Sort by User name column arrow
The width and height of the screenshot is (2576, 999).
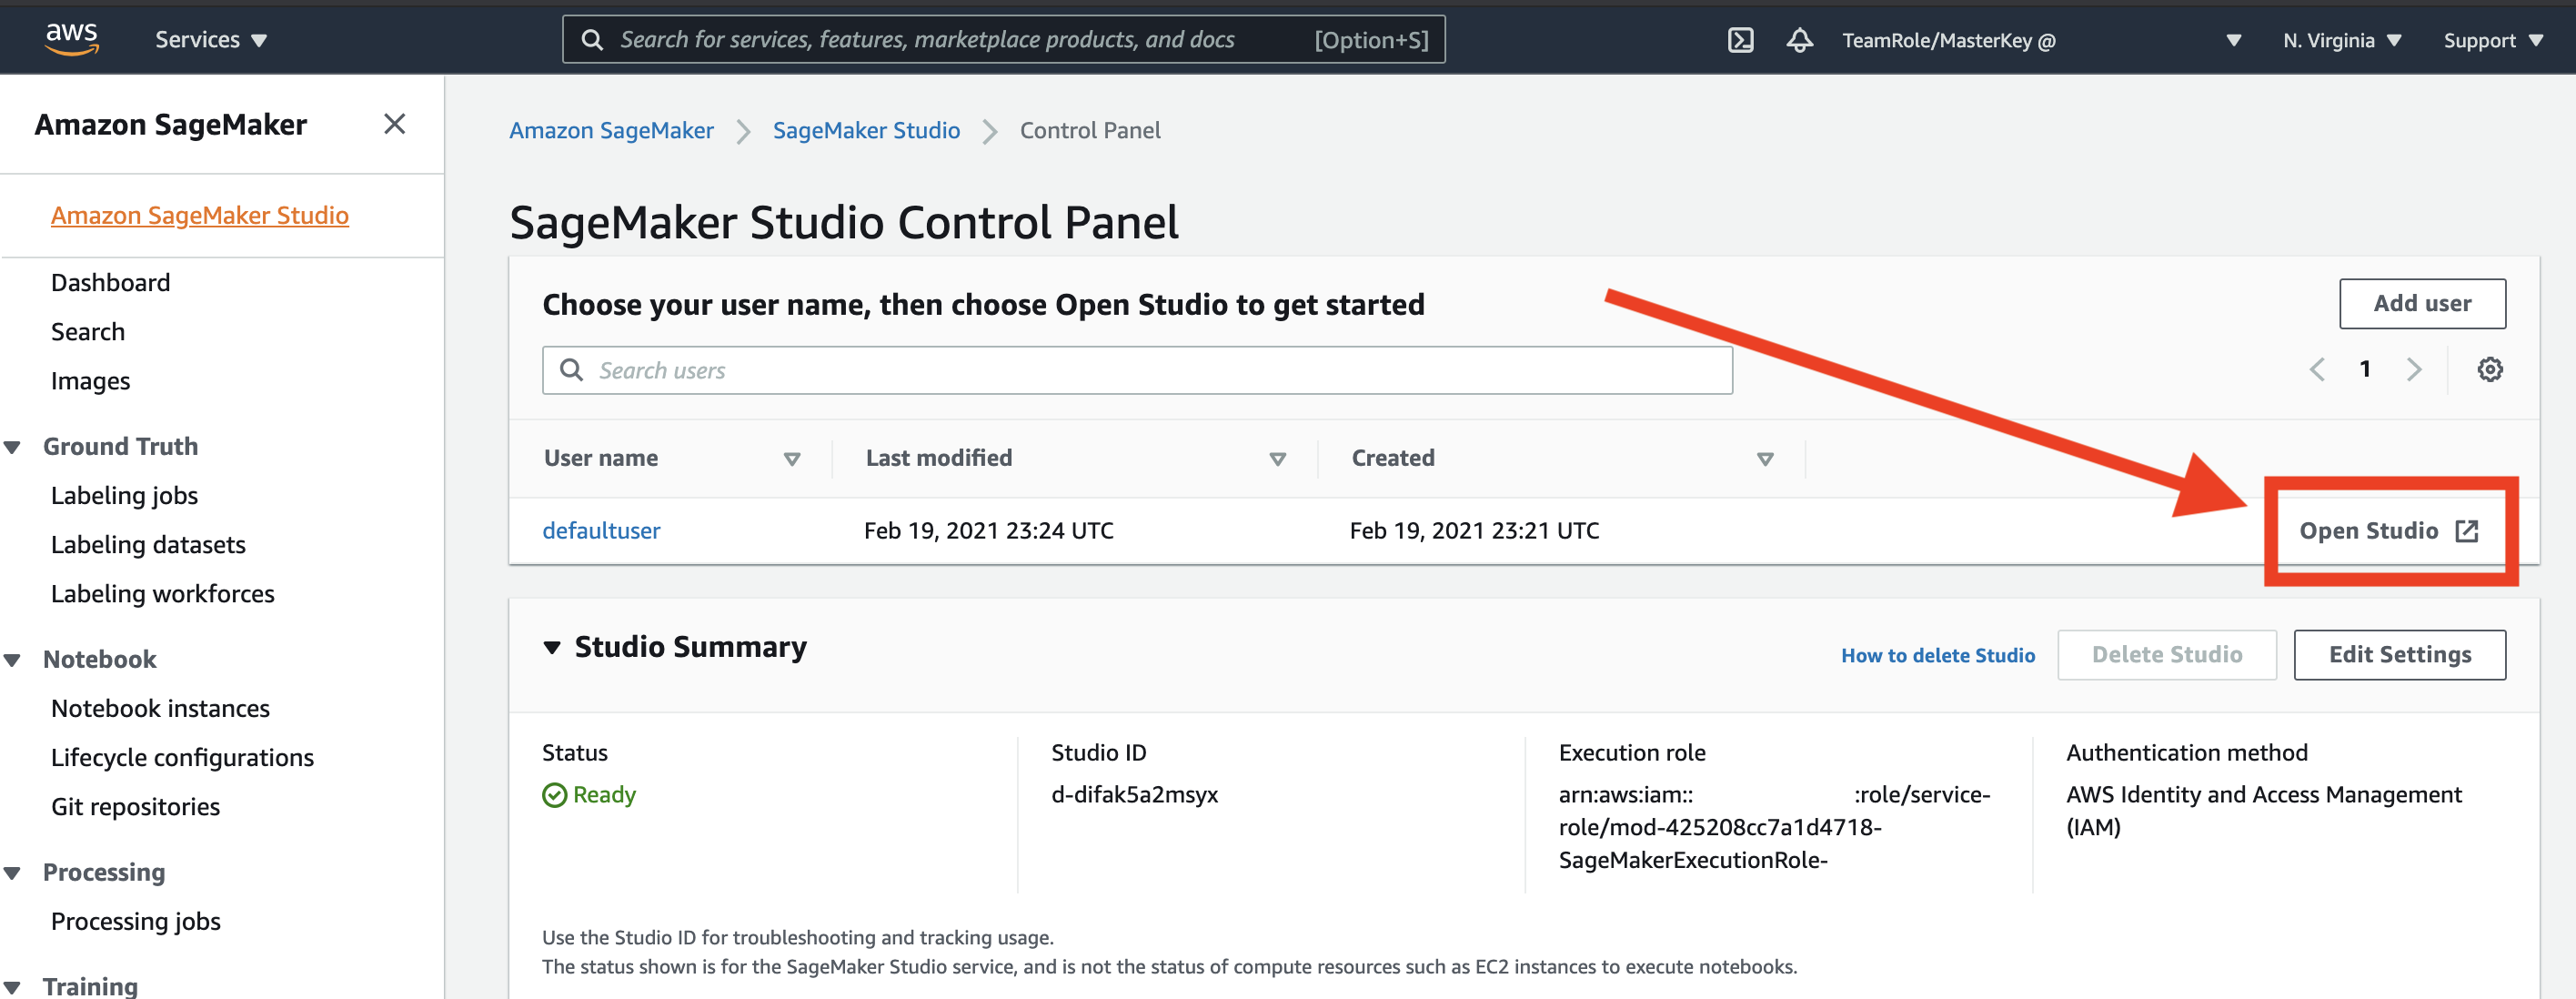(x=791, y=459)
